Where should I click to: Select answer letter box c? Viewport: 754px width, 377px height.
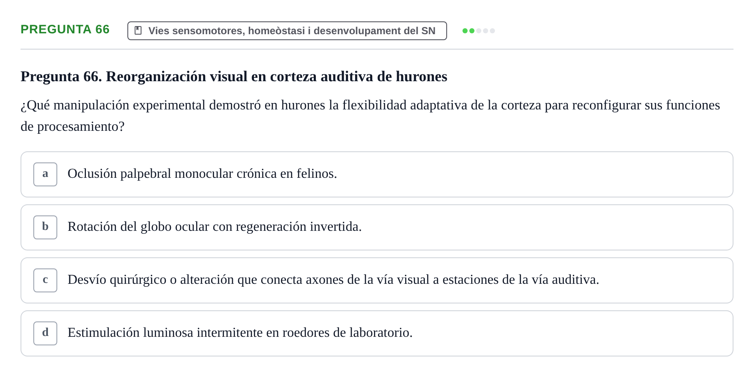click(45, 280)
